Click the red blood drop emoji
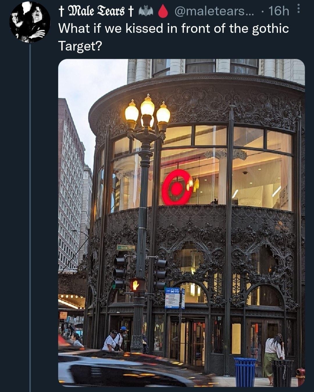The image size is (314, 392). [163, 12]
